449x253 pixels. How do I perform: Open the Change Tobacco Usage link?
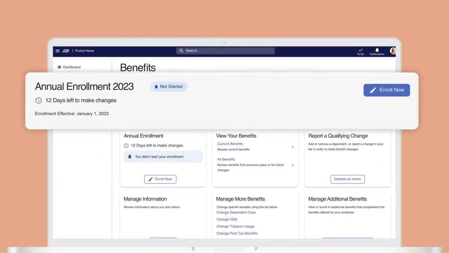(x=235, y=226)
